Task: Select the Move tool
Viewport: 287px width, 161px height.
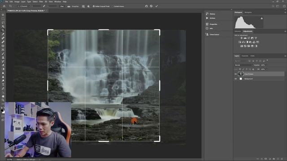Action: point(3,15)
